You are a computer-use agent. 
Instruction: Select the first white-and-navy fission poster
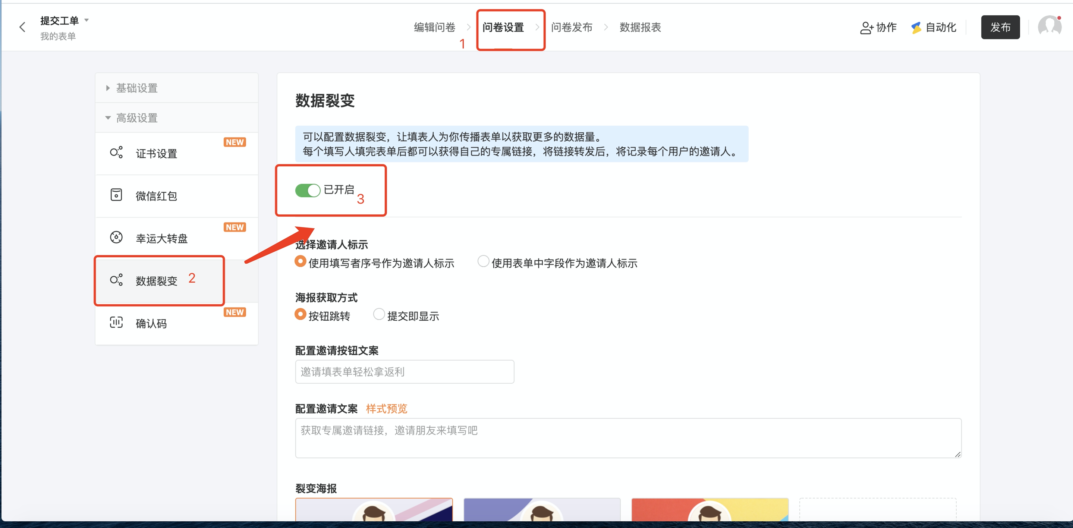(374, 509)
